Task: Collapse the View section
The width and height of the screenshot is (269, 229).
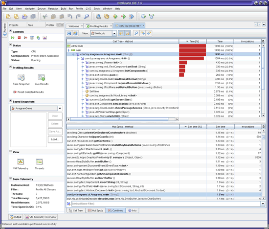Action: 10,151
